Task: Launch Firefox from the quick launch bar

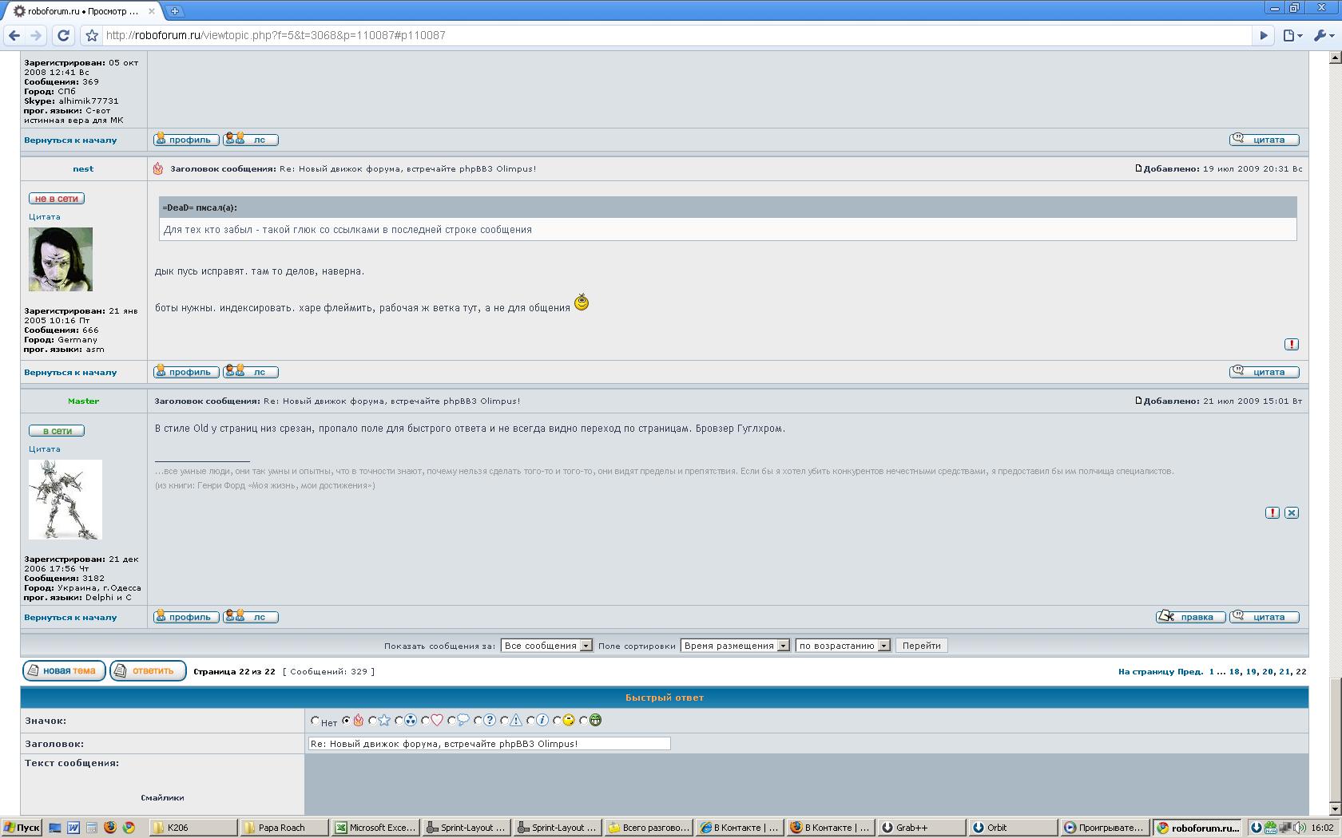Action: pos(110,828)
